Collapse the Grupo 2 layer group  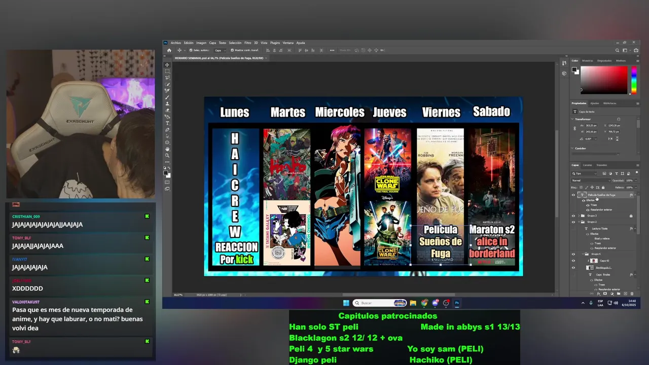pos(579,222)
